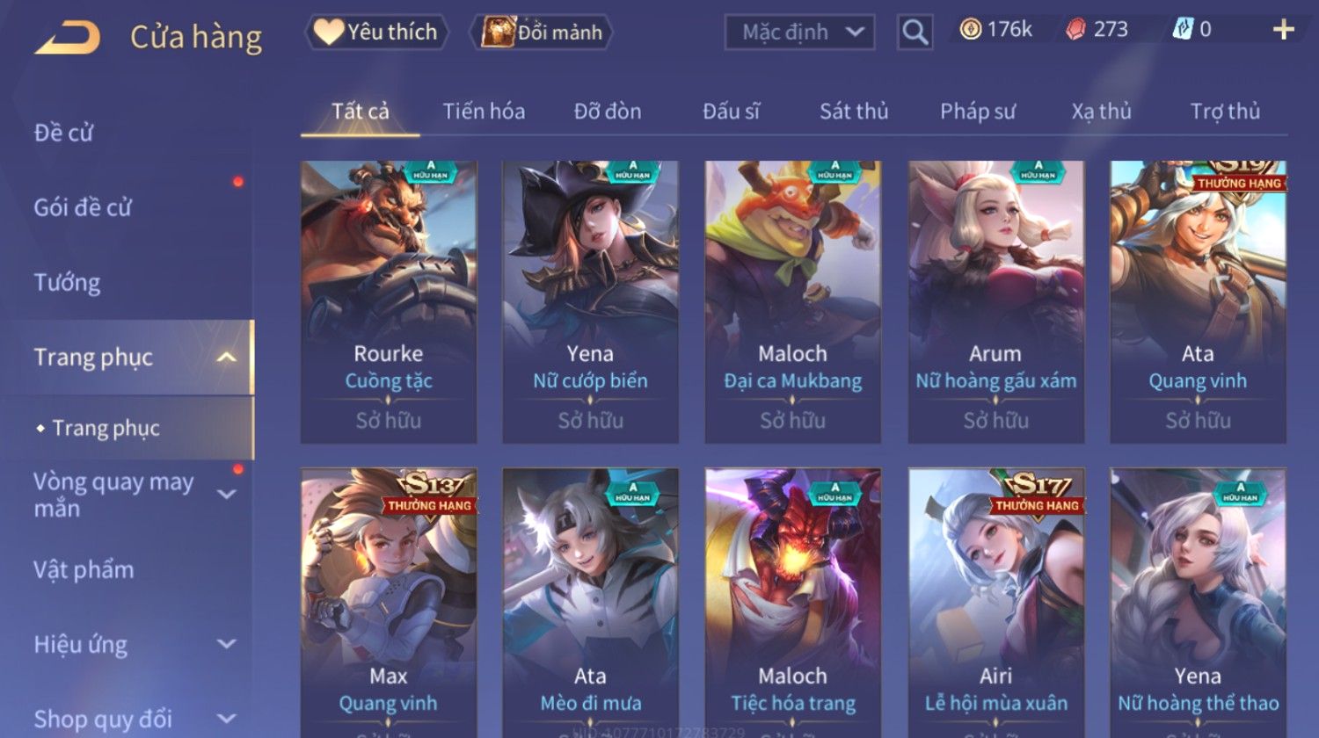Screen dimensions: 1319x738
Task: Select the Tiến hóa tab
Action: (484, 112)
